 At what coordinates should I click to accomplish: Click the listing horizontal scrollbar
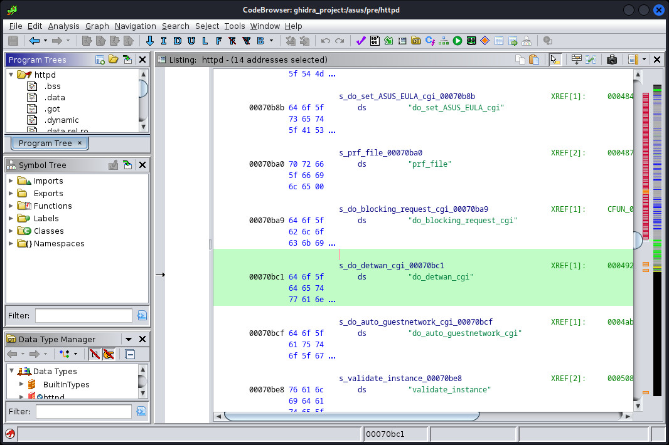(352, 416)
